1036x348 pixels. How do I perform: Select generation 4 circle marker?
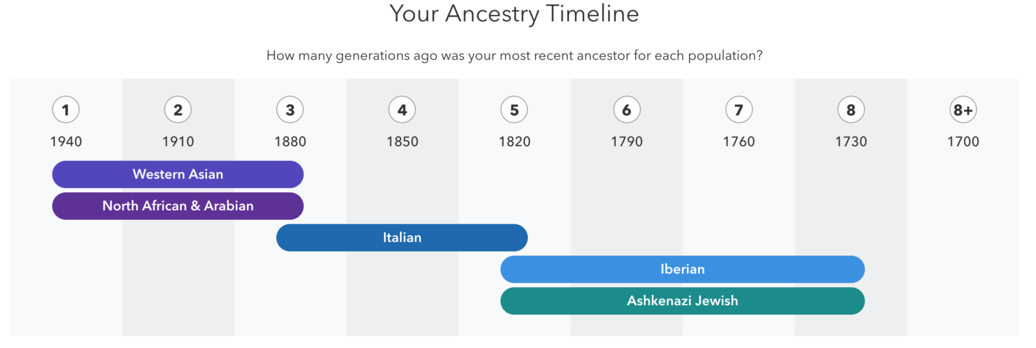tap(402, 110)
